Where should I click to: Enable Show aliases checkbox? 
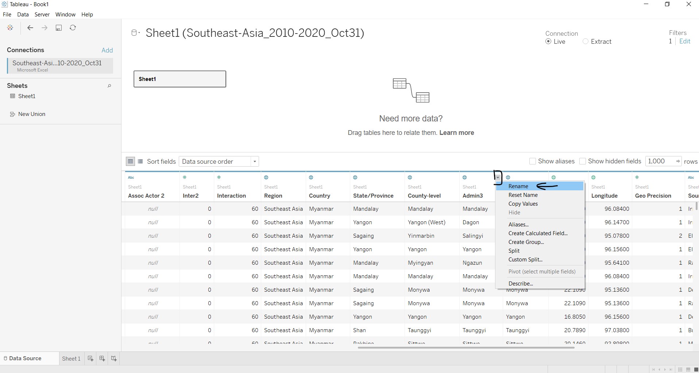click(533, 161)
